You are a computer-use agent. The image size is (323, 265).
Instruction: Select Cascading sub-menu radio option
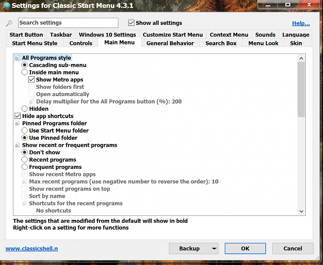coord(25,65)
